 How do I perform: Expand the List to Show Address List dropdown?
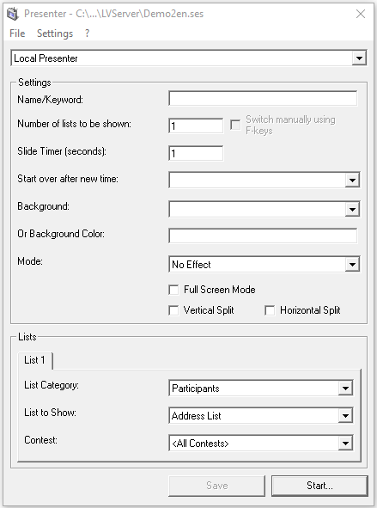(261, 416)
